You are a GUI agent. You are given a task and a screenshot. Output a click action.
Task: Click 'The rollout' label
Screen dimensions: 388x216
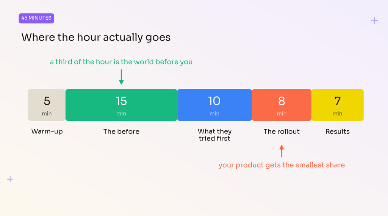(x=282, y=131)
